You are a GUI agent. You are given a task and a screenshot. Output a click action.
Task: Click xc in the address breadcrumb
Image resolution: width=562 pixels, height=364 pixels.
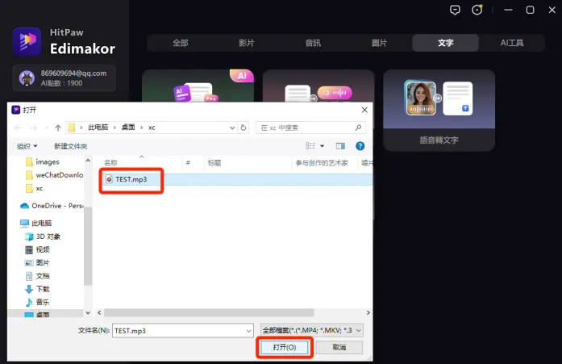[152, 128]
